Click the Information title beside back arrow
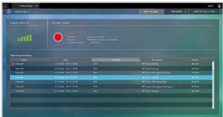The height and width of the screenshot is (117, 223). (x=22, y=11)
